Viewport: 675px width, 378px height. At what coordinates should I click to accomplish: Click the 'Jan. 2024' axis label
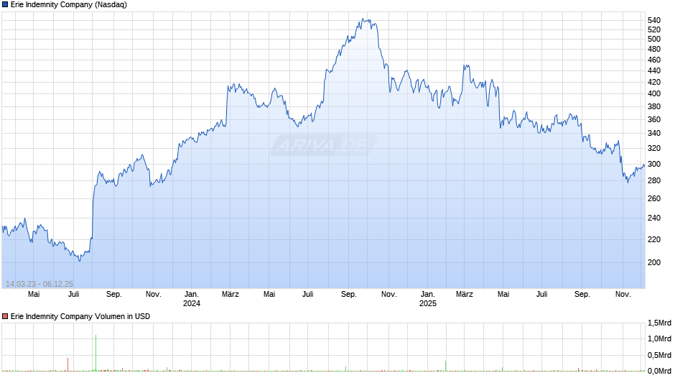point(192,299)
